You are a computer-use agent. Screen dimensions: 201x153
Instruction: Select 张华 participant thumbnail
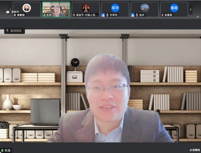pyautogui.click(x=145, y=9)
